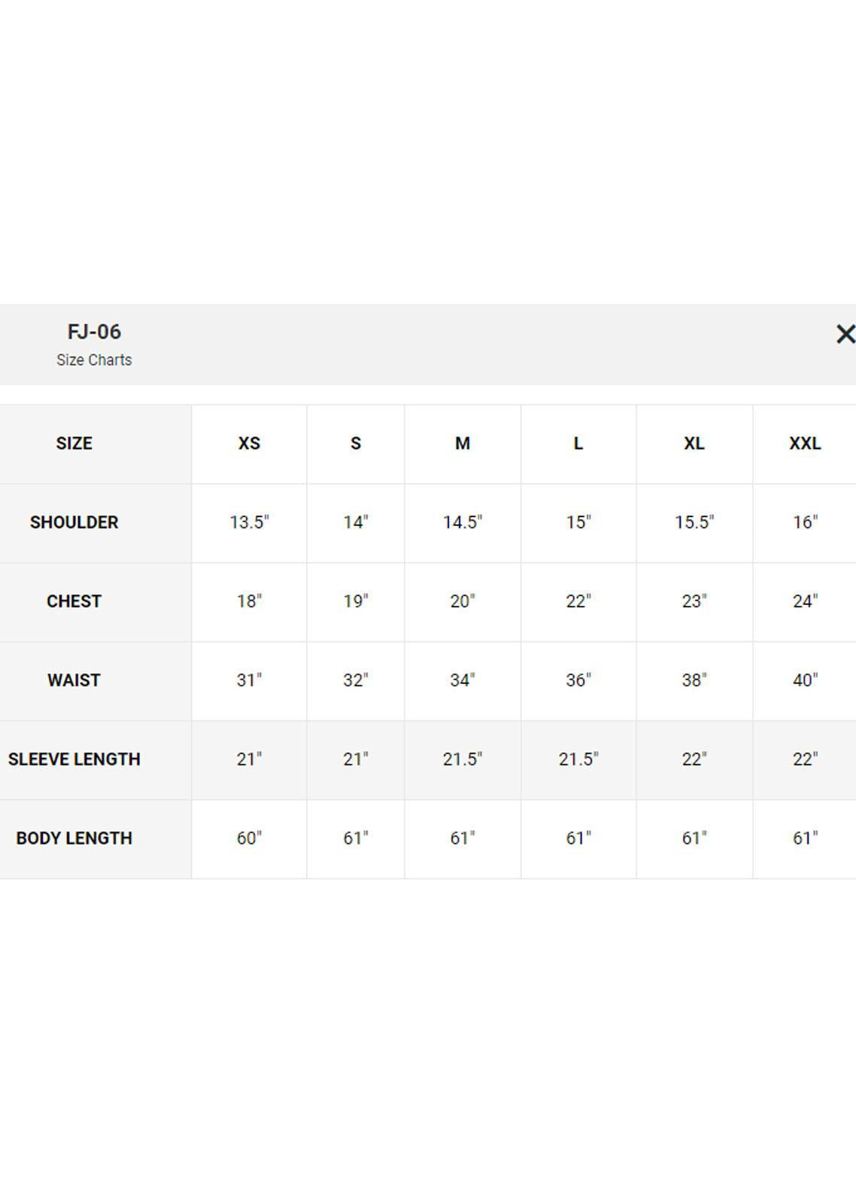Click the BODY LENGTH row label

pos(74,838)
